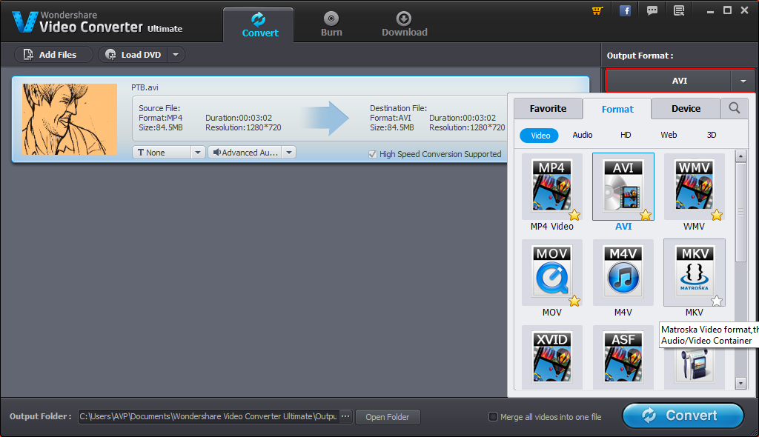Open the shopping cart icon
Viewport: 759px width, 437px height.
(x=597, y=10)
